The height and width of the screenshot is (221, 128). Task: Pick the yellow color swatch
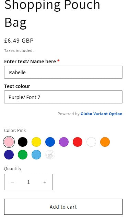(36, 142)
